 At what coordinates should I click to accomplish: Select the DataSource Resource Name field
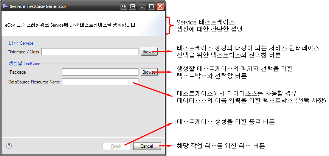(100, 82)
